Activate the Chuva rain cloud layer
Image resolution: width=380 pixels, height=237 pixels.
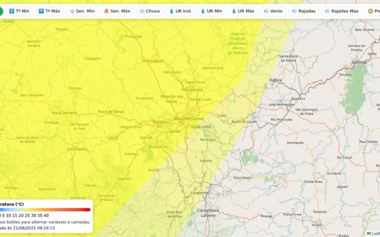point(149,11)
